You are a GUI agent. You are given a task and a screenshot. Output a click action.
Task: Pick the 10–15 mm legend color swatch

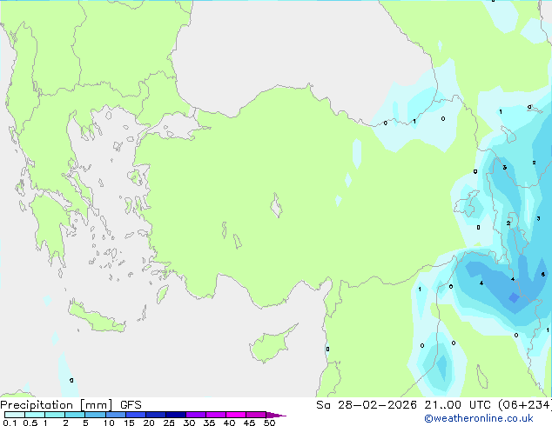[x=116, y=415]
